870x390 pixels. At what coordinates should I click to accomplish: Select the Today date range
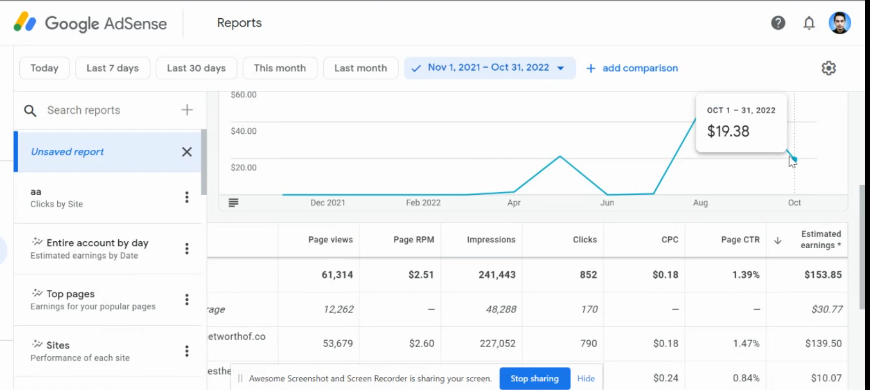[x=44, y=68]
